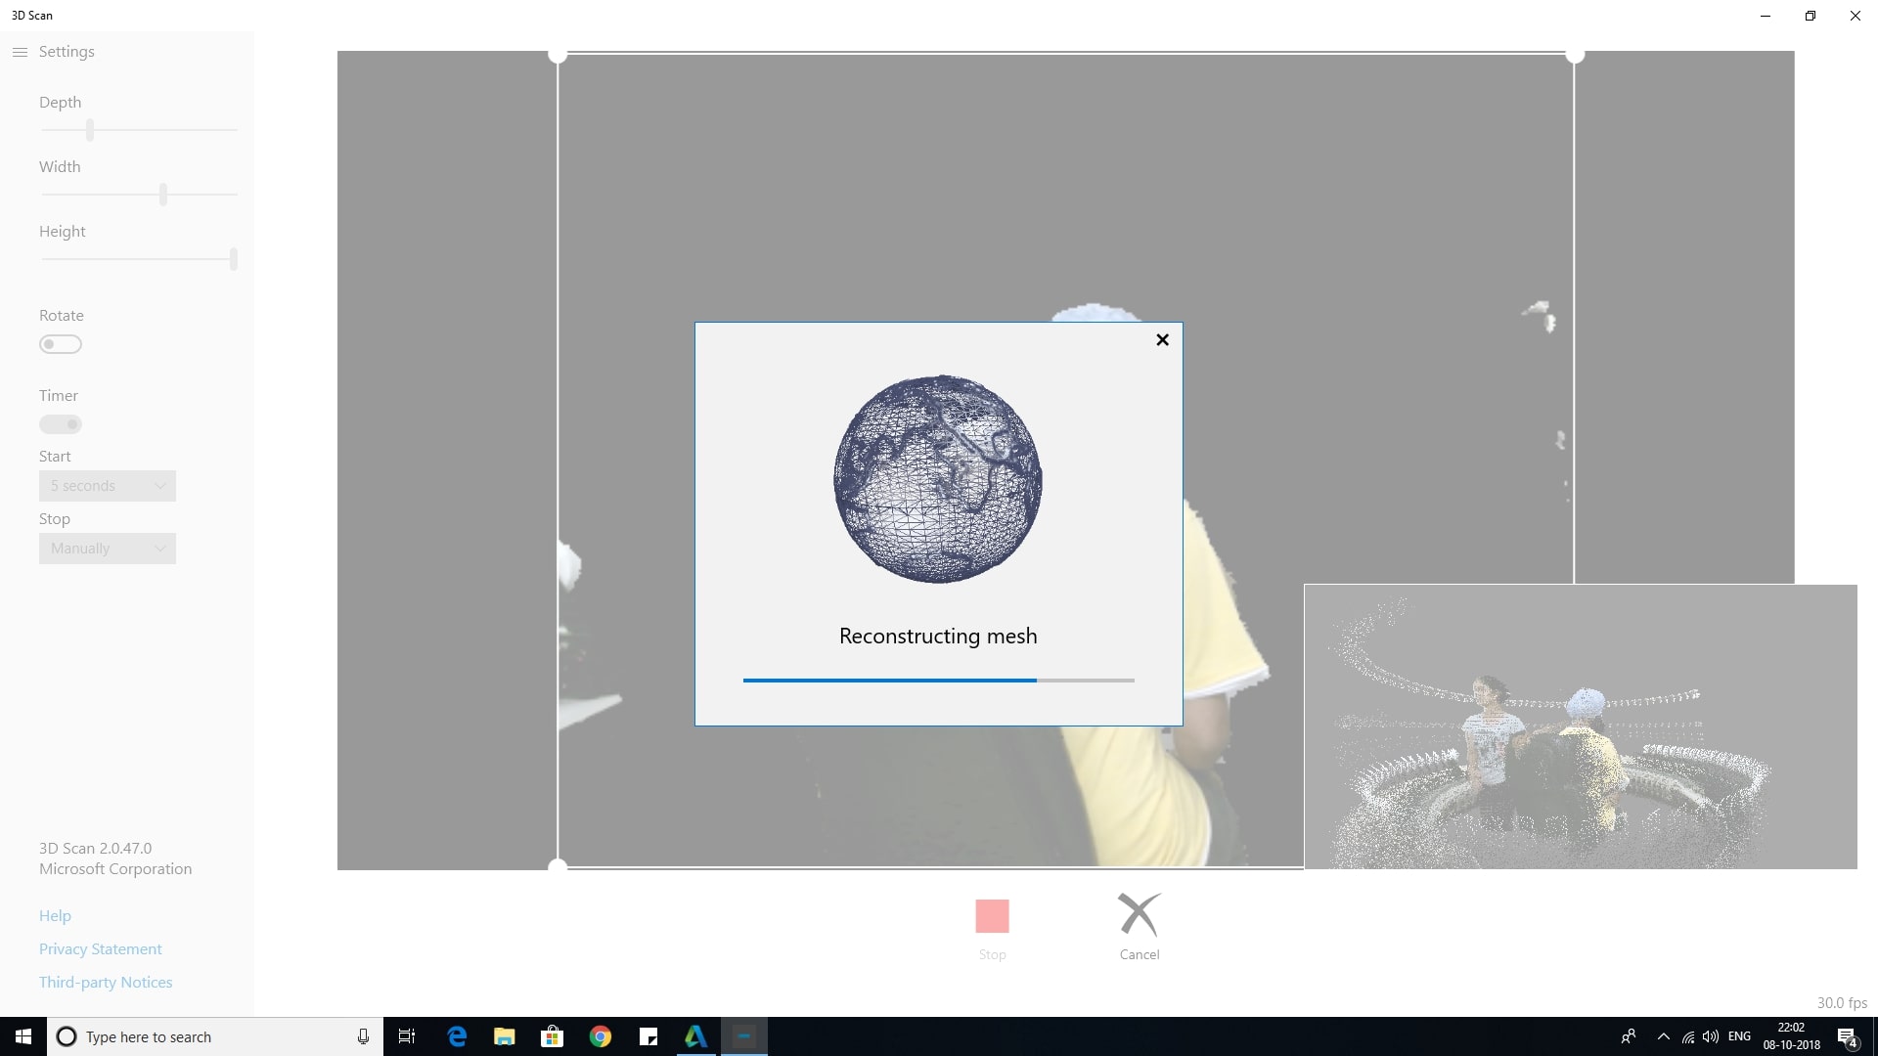Open the clock showing 22:02
This screenshot has height=1056, width=1878.
point(1792,1036)
